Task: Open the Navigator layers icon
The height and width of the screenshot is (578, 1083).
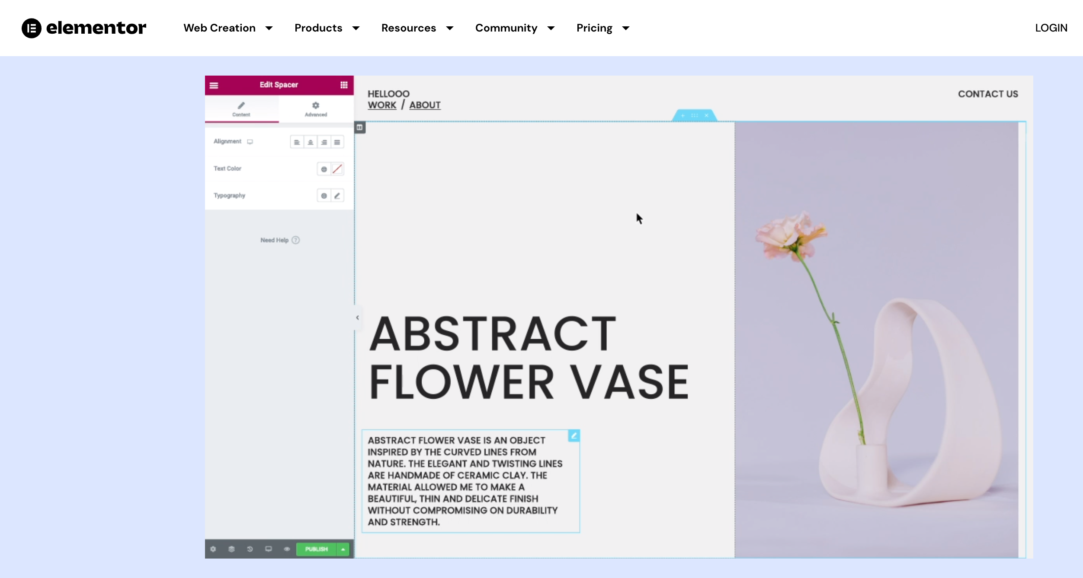Action: 231,549
